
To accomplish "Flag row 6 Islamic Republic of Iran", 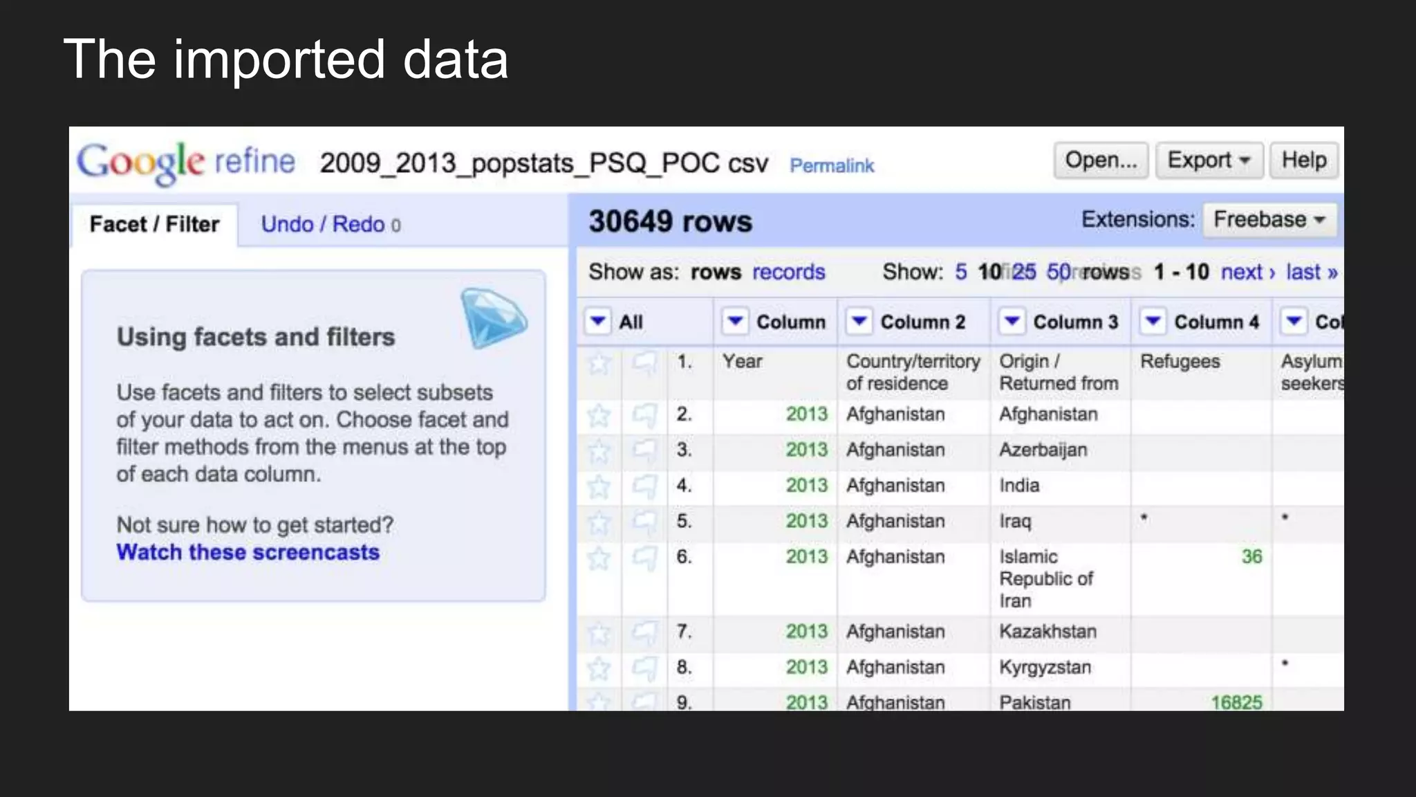I will pos(644,558).
